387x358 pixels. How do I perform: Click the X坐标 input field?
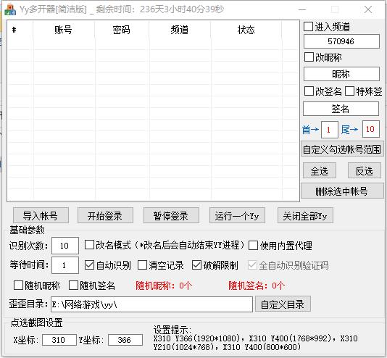click(59, 340)
